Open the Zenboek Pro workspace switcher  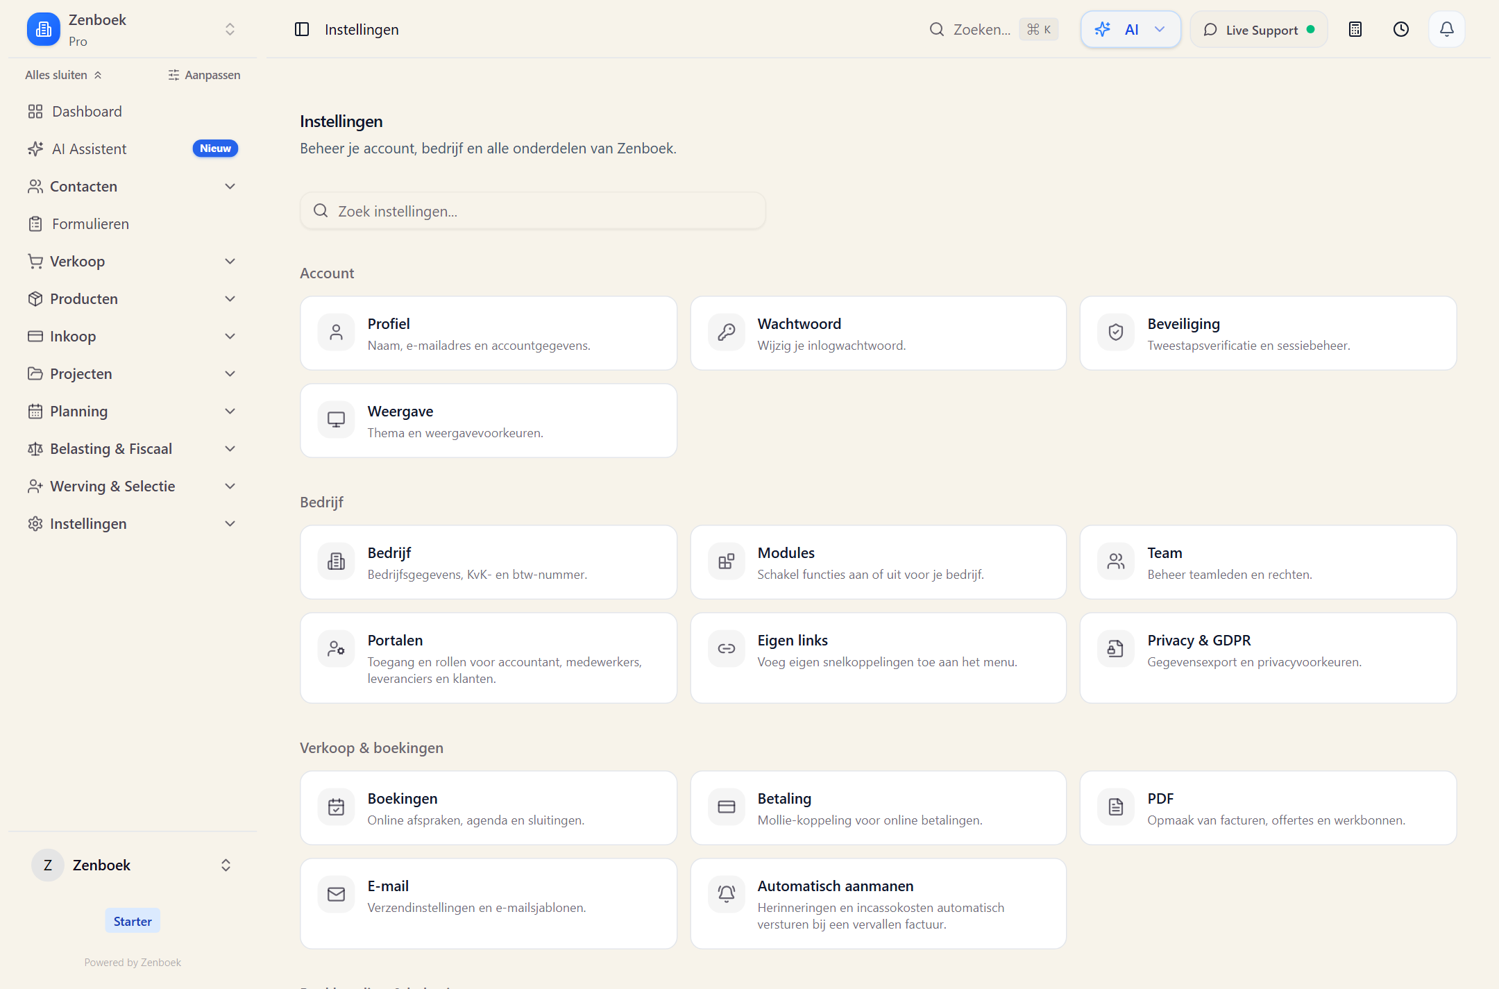click(x=132, y=29)
